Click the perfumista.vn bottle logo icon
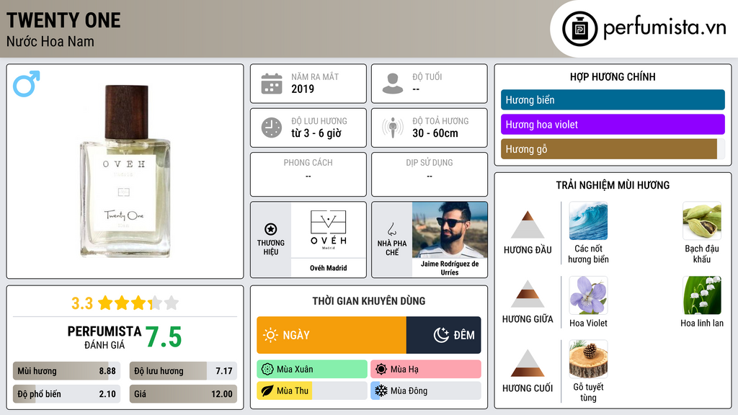 coord(580,29)
